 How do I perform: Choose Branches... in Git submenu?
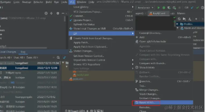pyautogui.click(x=164, y=81)
